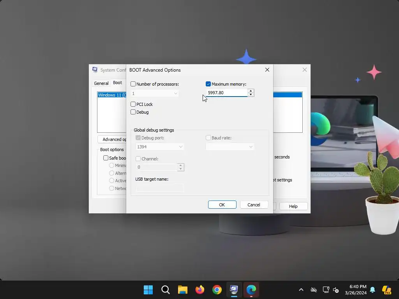
Task: Click System Configuration taskbar icon
Action: [x=234, y=290]
